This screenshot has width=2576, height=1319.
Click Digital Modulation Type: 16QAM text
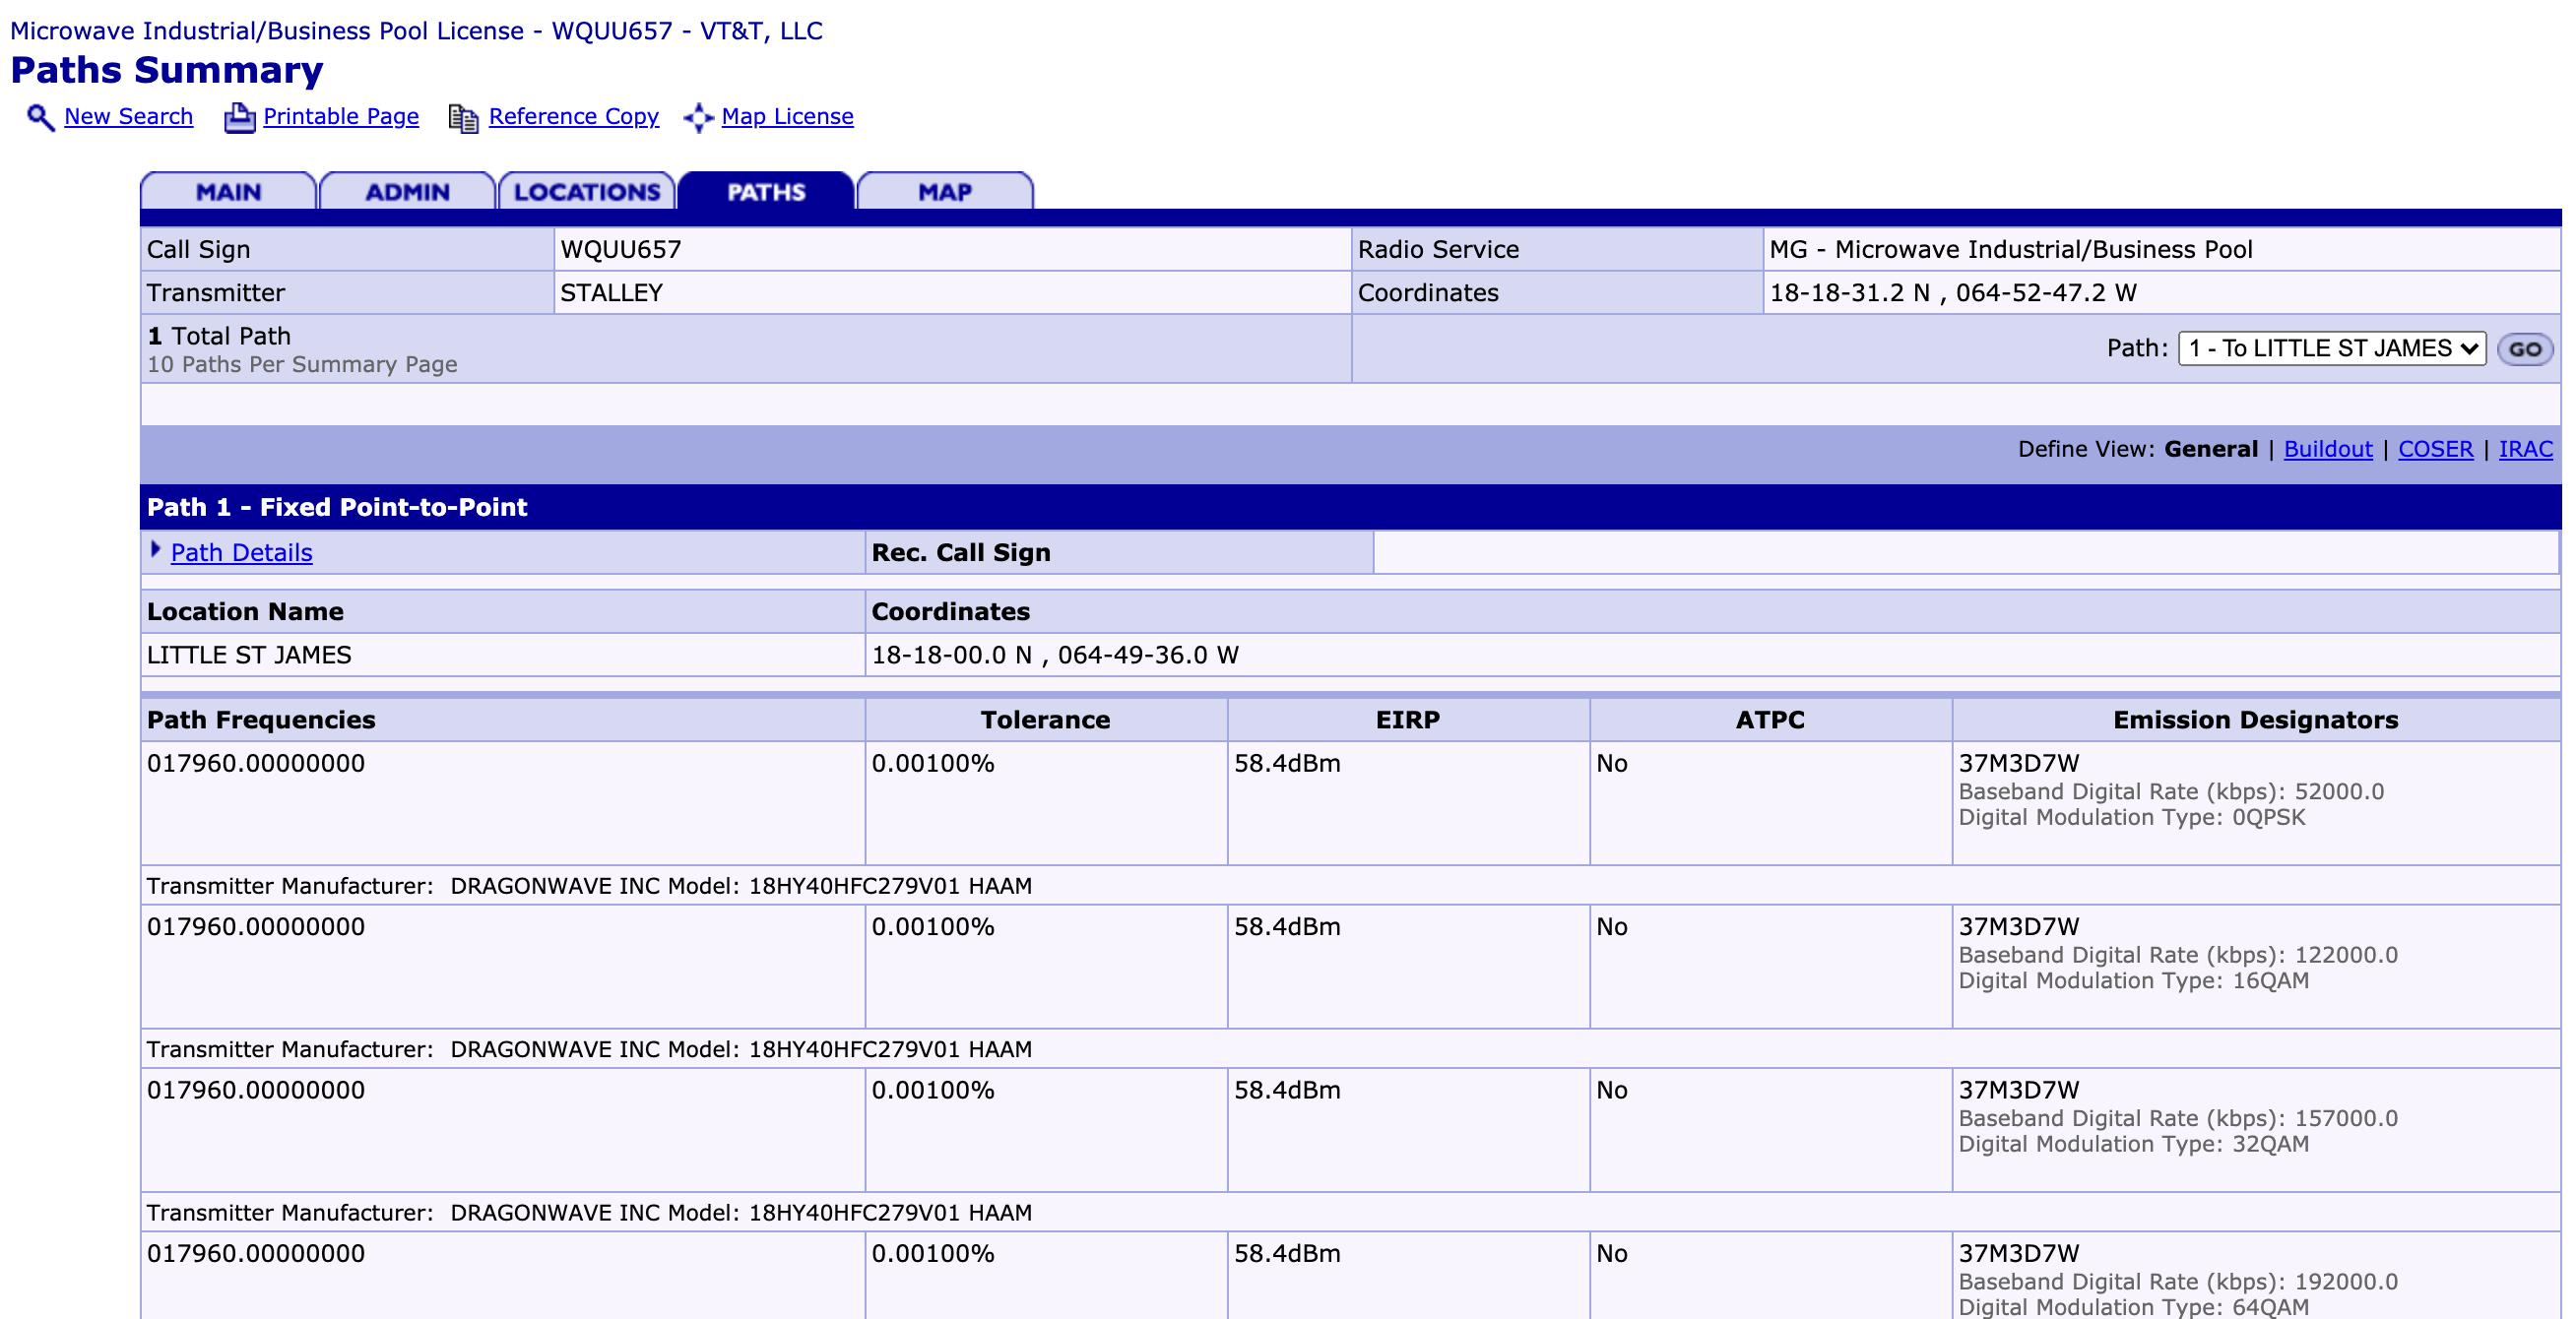tap(2133, 980)
